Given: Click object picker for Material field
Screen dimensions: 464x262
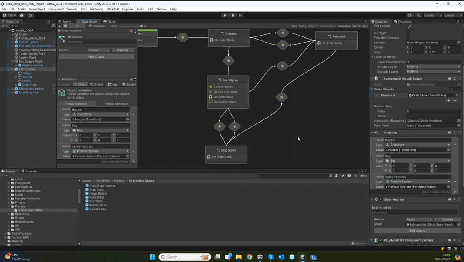Looking at the screenshot, I should tap(459, 43).
